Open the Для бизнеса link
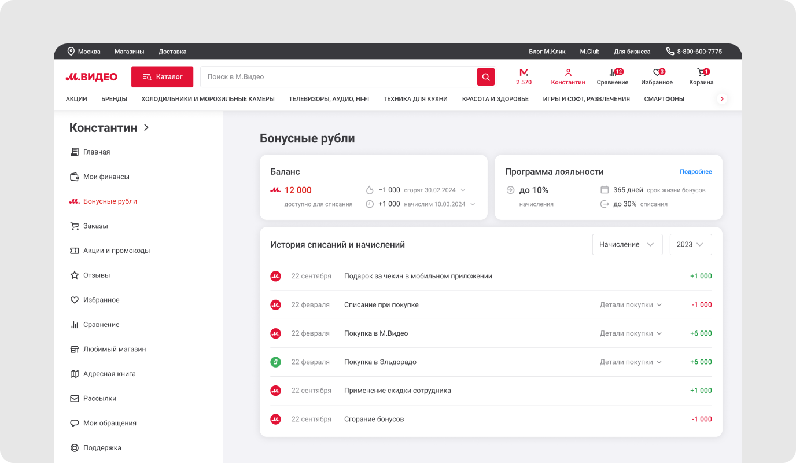 click(632, 52)
